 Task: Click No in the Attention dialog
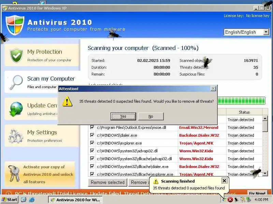pyautogui.click(x=151, y=116)
